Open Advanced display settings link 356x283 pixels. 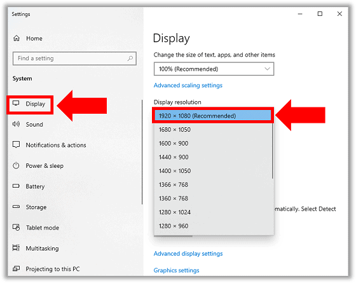pyautogui.click(x=188, y=254)
